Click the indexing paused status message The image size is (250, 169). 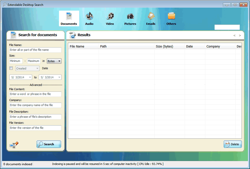click(108, 164)
